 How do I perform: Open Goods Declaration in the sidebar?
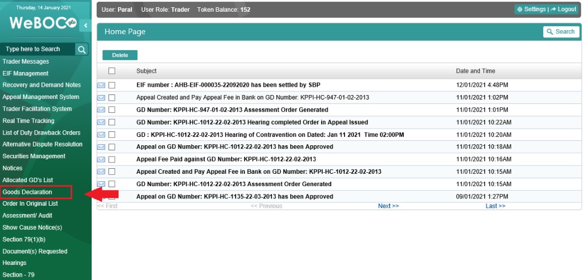coord(27,192)
